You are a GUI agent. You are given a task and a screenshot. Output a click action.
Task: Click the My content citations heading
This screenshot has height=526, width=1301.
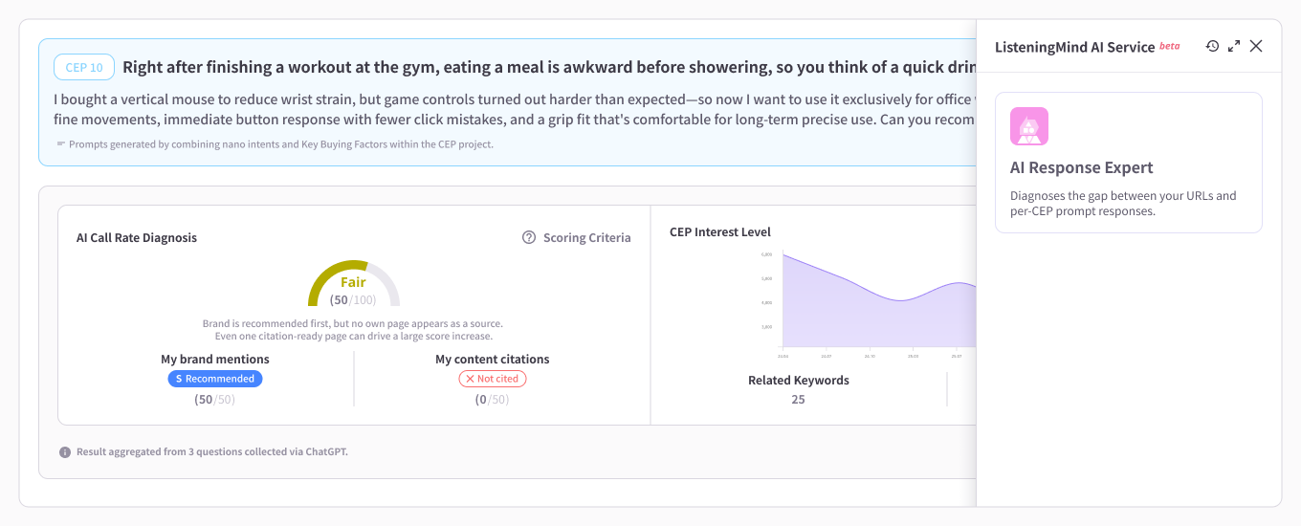493,360
